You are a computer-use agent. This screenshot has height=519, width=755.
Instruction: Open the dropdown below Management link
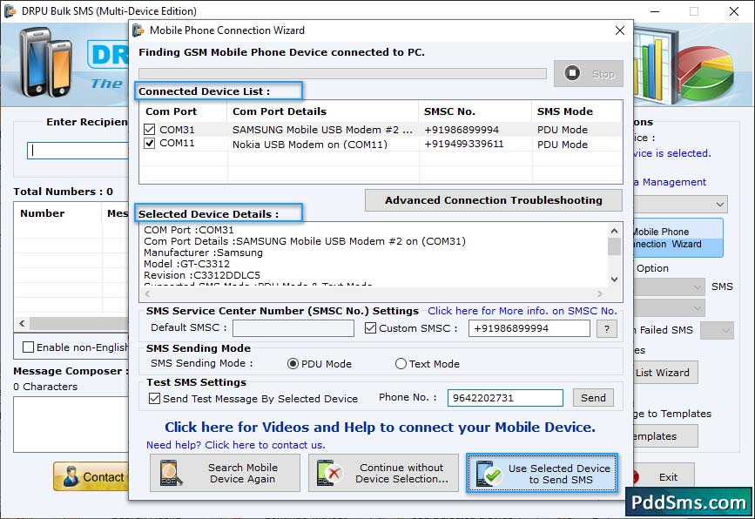tap(680, 204)
